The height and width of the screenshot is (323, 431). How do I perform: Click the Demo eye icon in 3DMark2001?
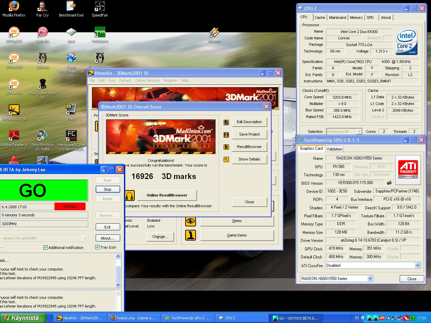191,221
